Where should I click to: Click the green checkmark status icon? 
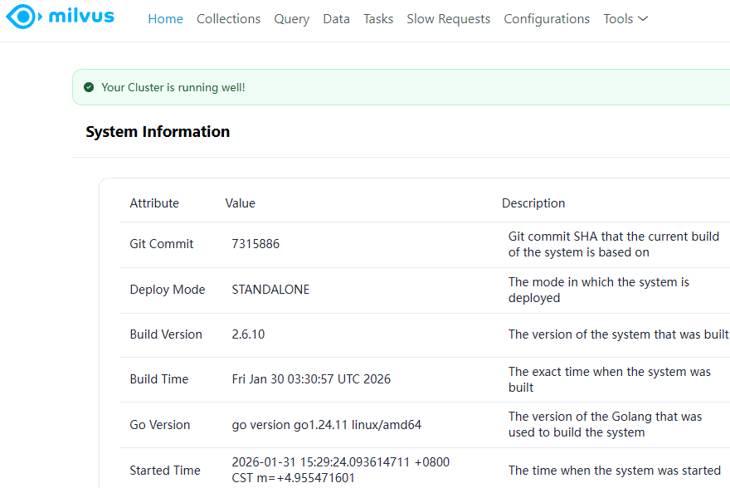coord(89,87)
